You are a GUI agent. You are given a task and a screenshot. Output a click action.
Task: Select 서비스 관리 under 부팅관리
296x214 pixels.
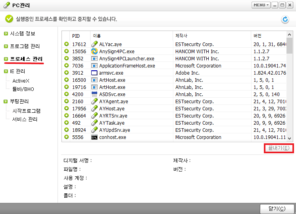pos(25,120)
